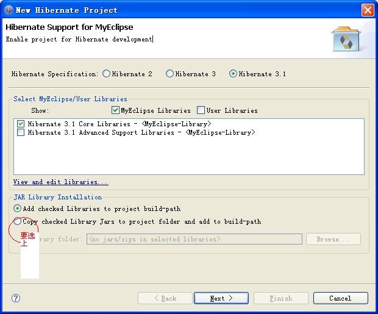Click the Enable project for Hibernate development text
Image resolution: width=378 pixels, height=314 pixels.
click(79, 39)
